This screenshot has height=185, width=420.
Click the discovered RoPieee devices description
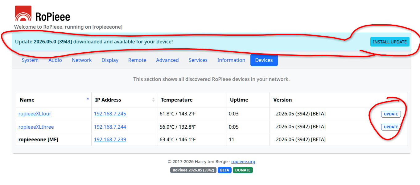(x=212, y=79)
